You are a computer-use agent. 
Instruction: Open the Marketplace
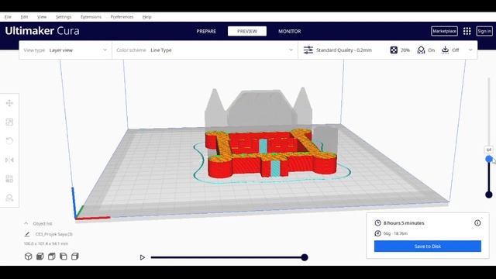coord(444,31)
